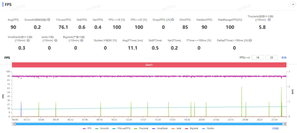Screen dimensions: 297x133
Task: Open help icon next to Smooth metric
Action: tap(49, 20)
